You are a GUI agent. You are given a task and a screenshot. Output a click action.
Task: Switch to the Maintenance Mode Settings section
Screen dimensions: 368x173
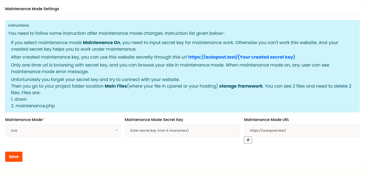click(32, 9)
